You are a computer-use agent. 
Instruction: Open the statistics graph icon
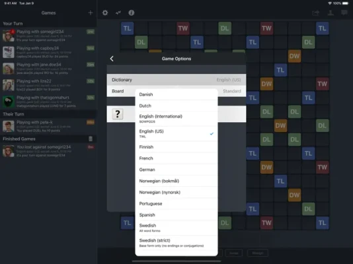click(x=118, y=13)
